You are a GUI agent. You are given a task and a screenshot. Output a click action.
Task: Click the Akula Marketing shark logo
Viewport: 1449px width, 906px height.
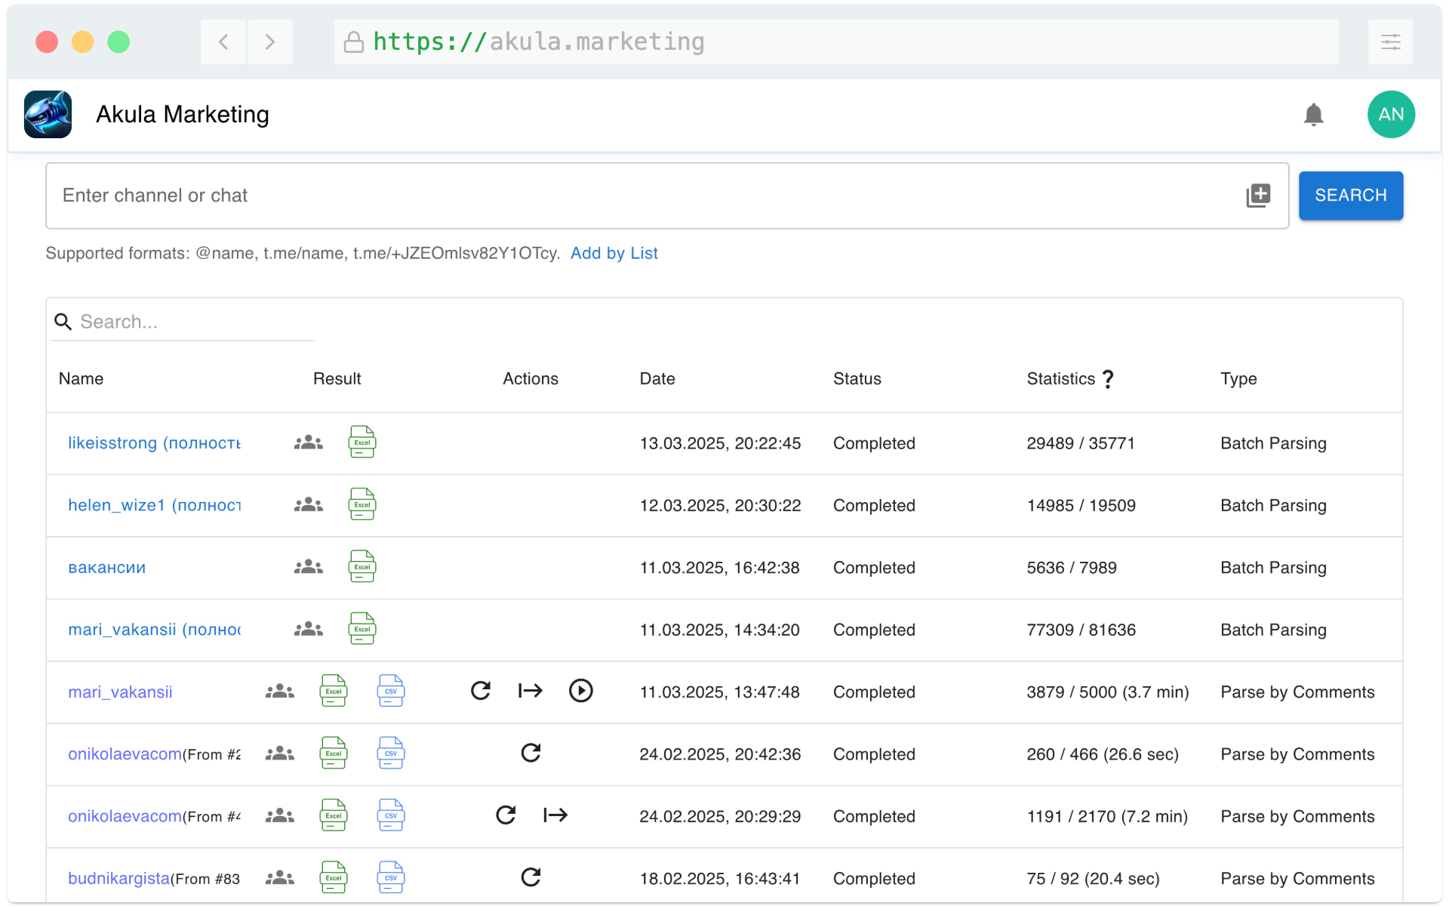pos(48,115)
